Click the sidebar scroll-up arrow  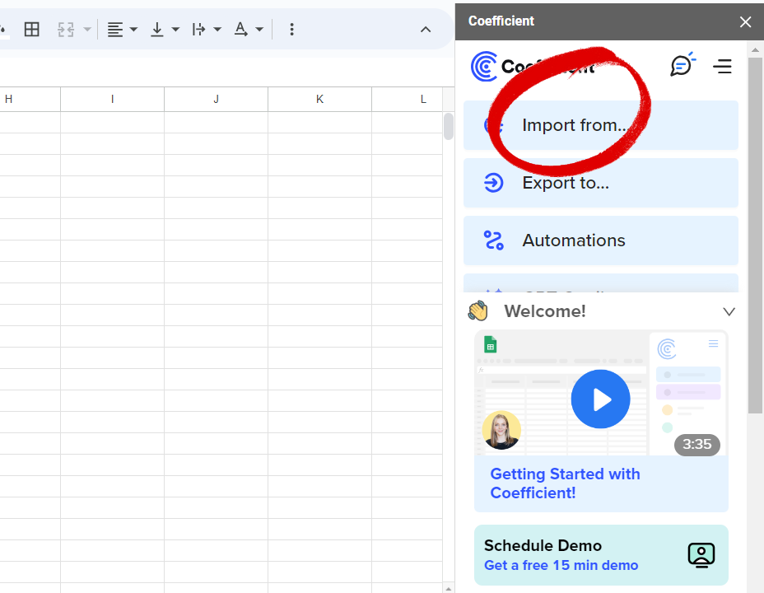(755, 49)
